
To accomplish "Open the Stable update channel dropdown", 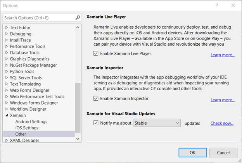I will click(x=157, y=123).
